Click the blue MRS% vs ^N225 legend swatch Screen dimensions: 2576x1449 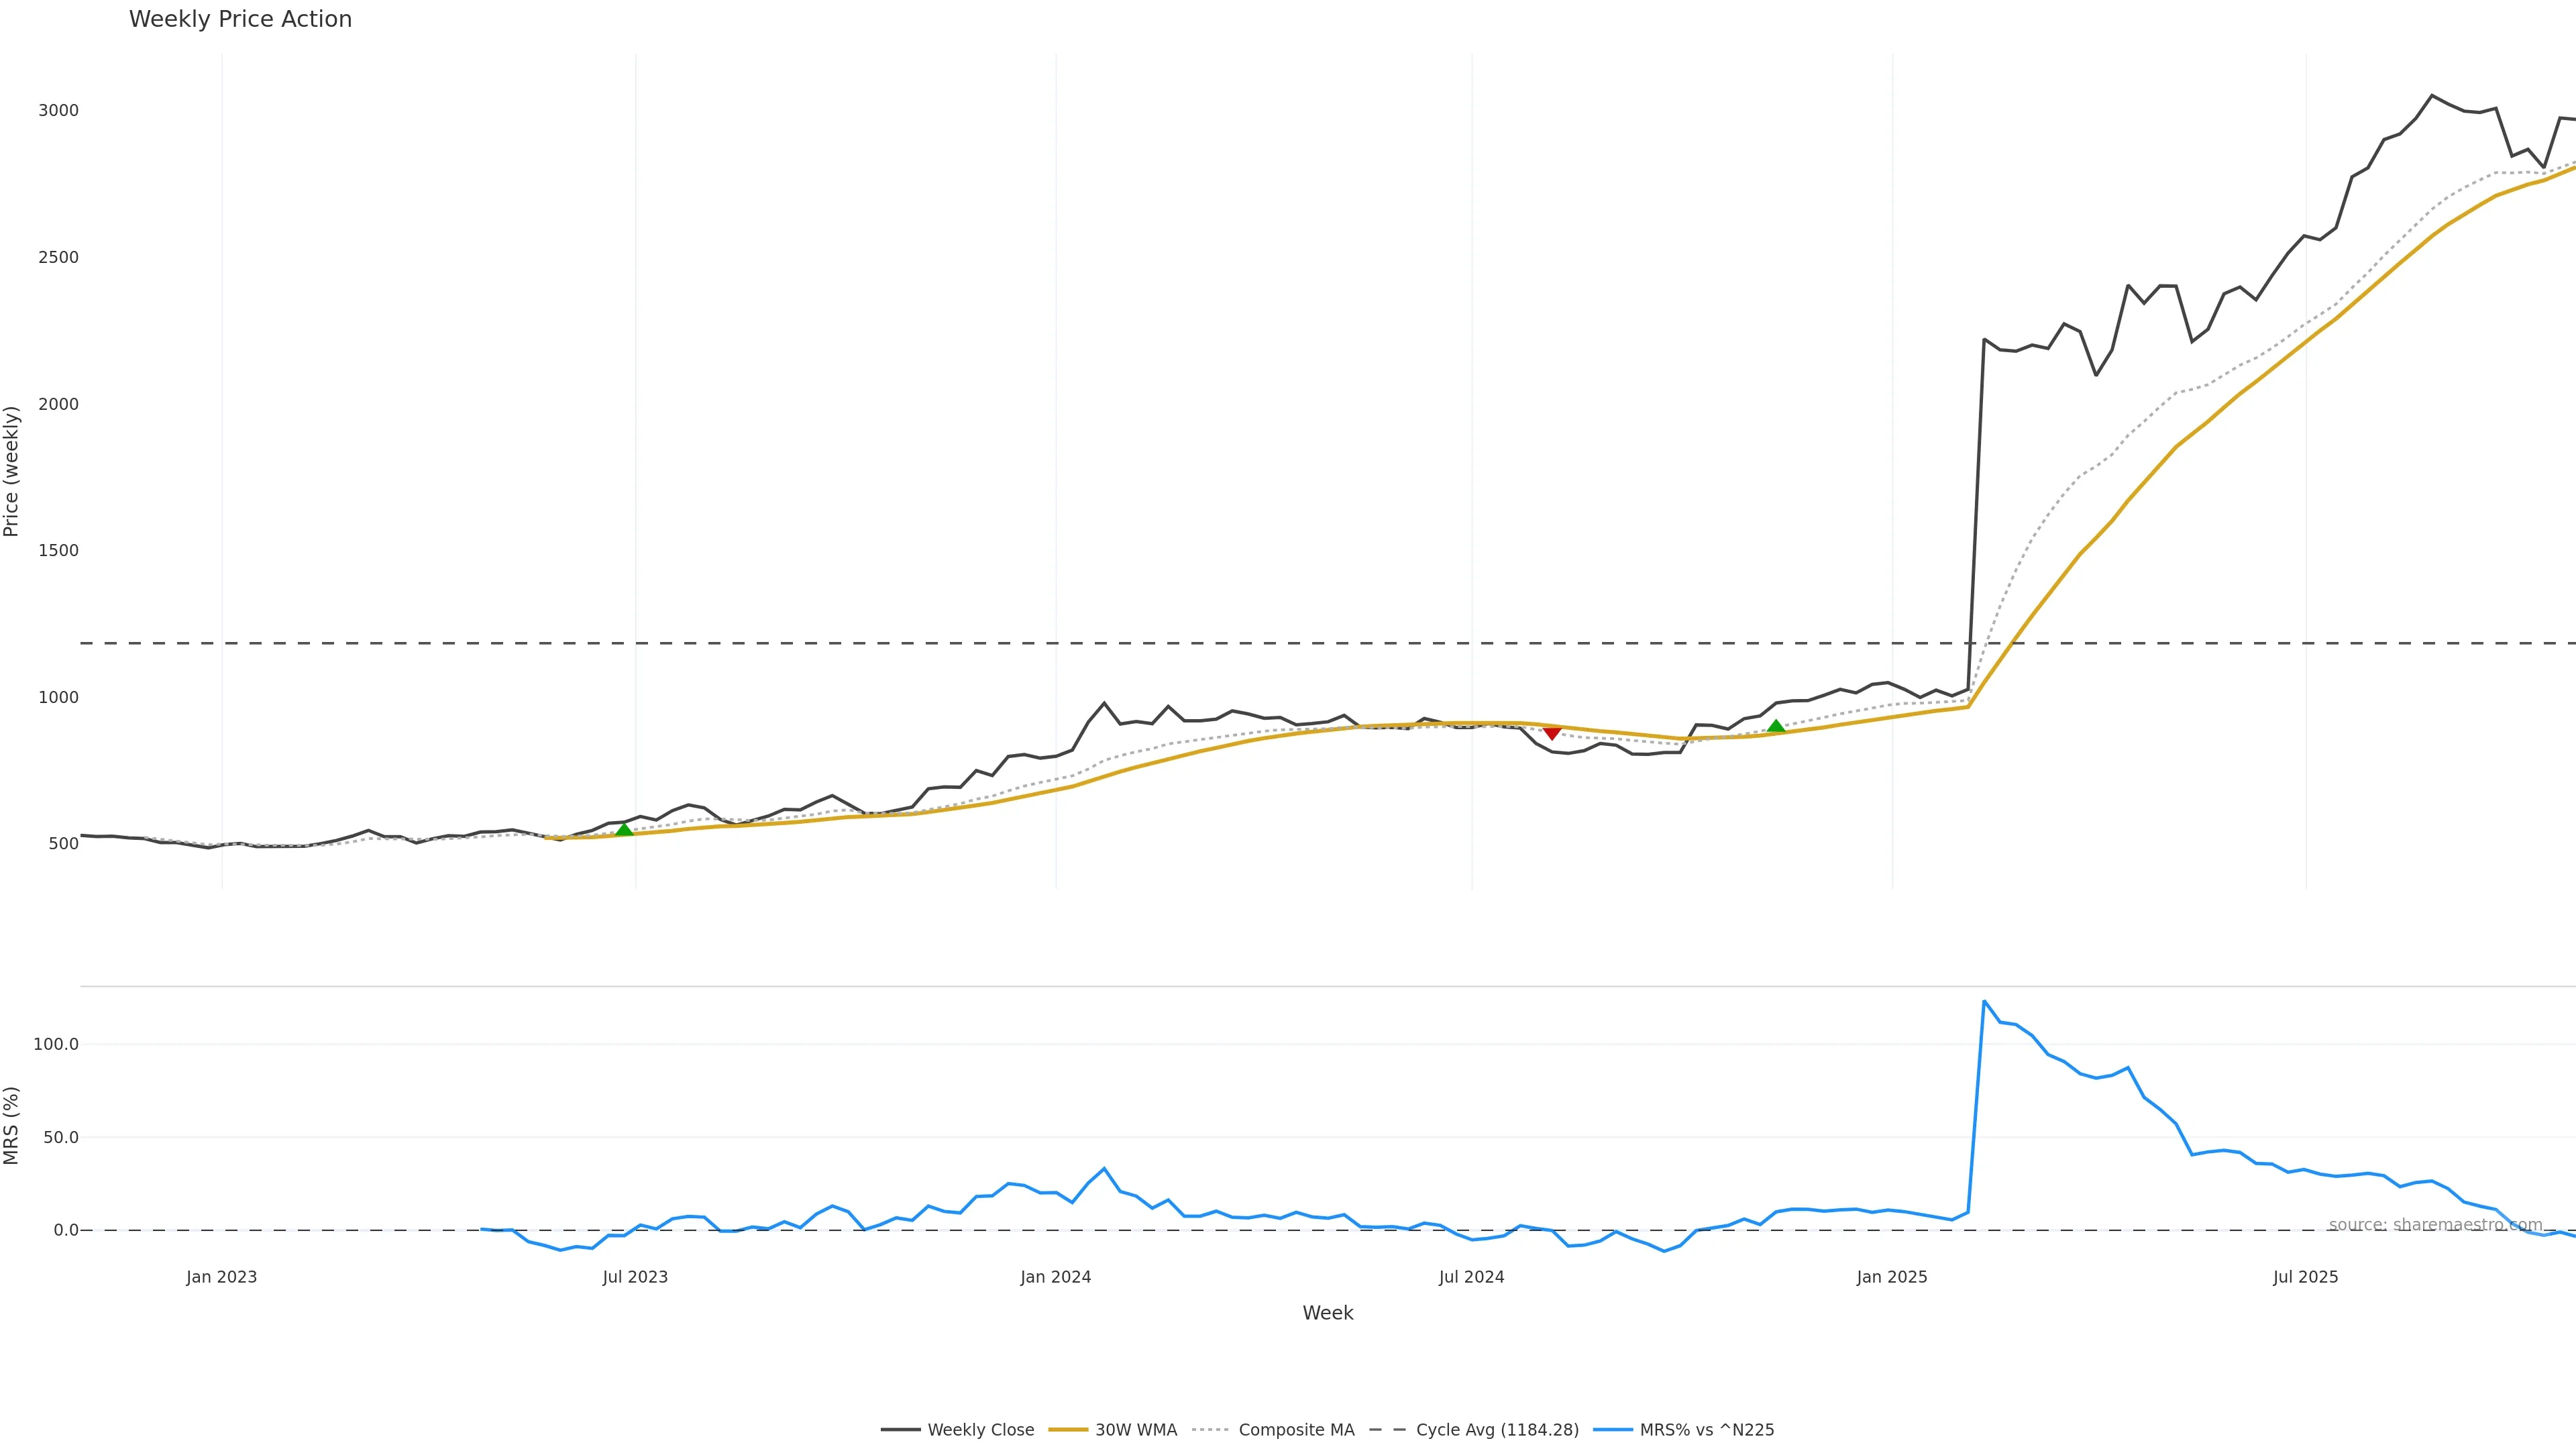click(1612, 1430)
